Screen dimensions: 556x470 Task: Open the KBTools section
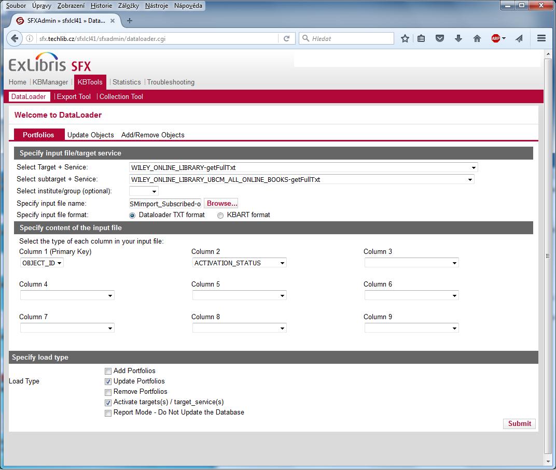[x=90, y=82]
